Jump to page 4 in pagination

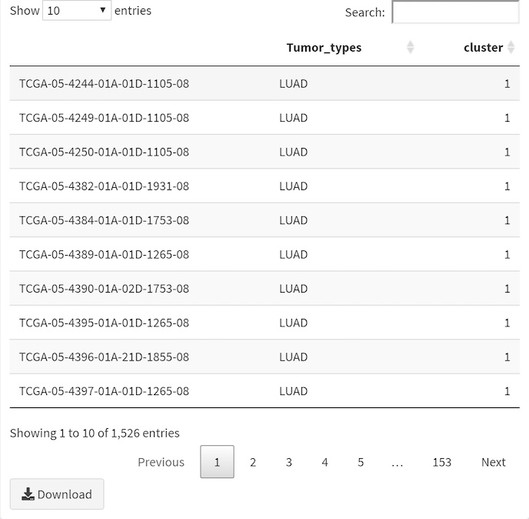tap(324, 462)
